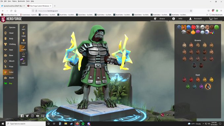Open the History menu in Firefox
Image resolution: width=224 pixels, height=126 pixels.
click(14, 1)
